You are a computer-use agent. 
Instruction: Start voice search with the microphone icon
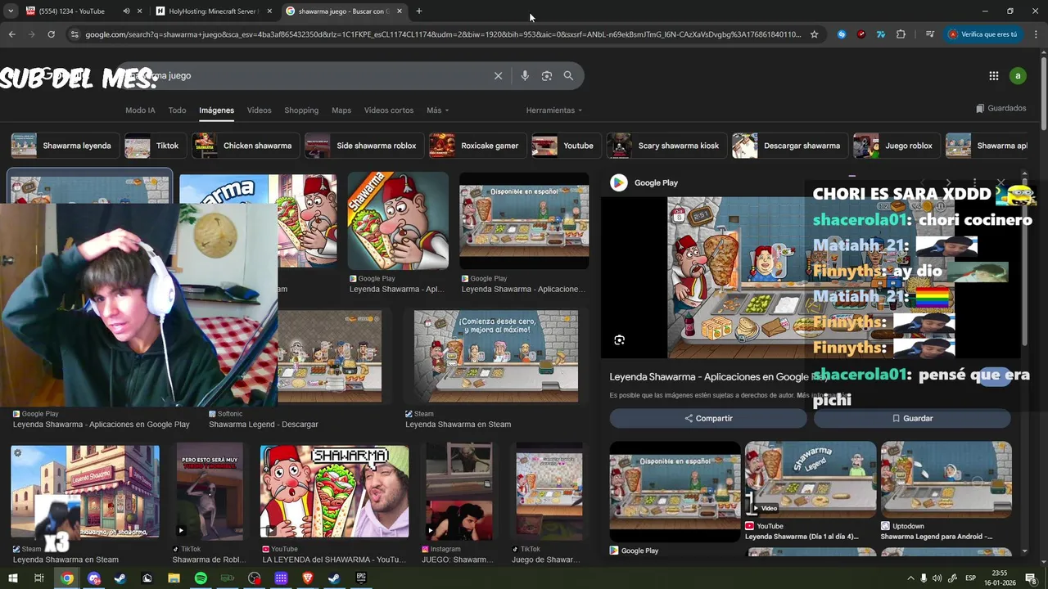[x=525, y=75]
